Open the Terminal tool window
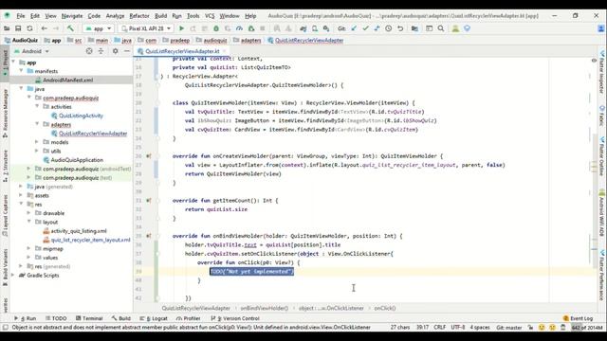Image resolution: width=607 pixels, height=341 pixels. [89, 318]
